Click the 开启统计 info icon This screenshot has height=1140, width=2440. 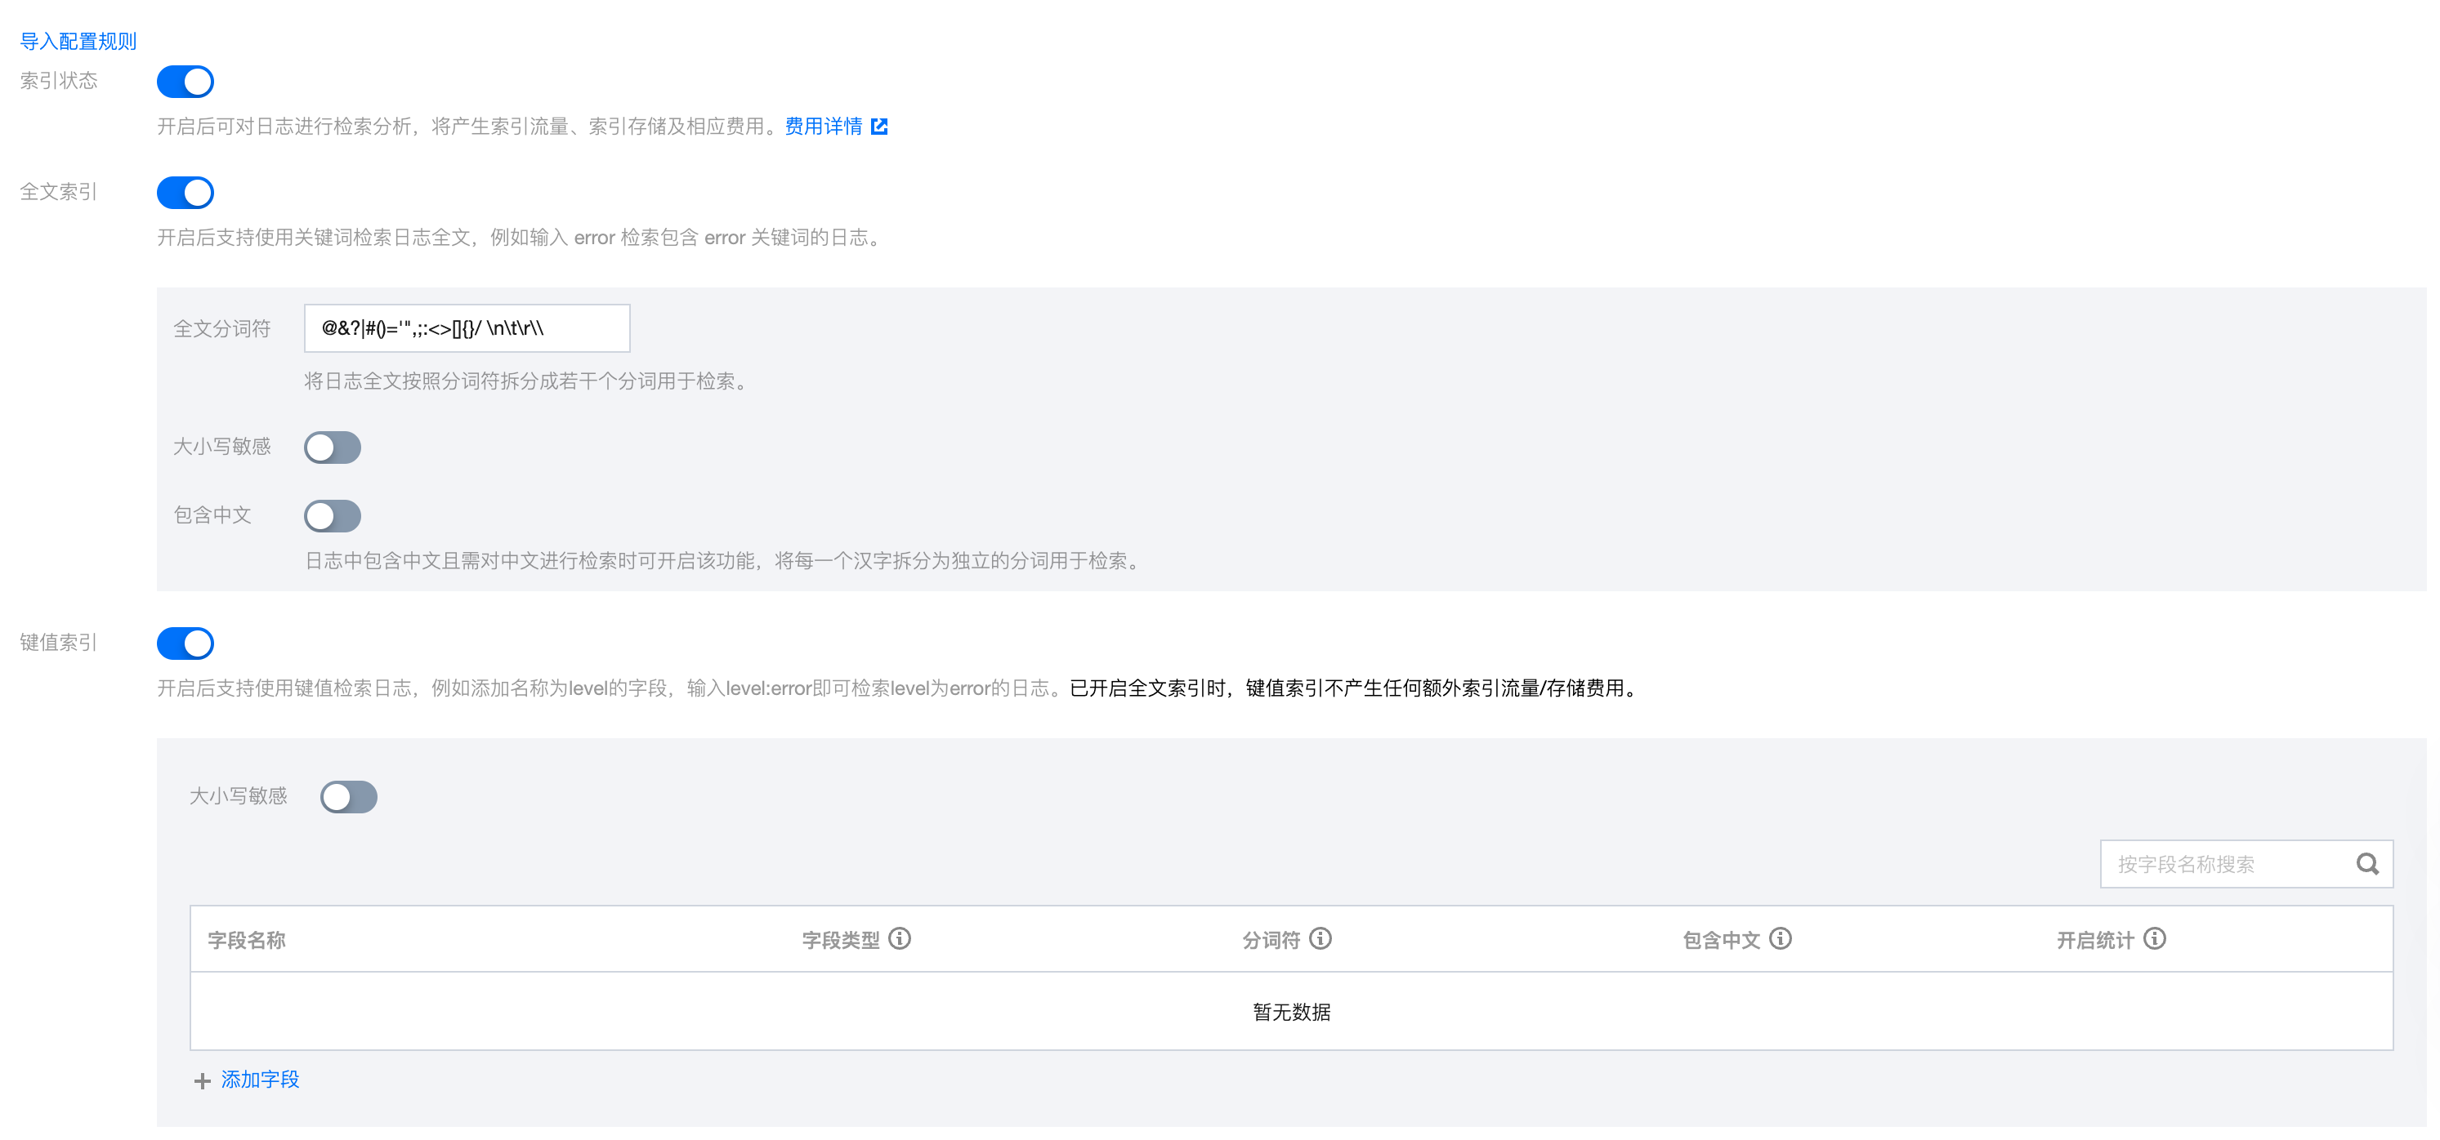click(2154, 938)
